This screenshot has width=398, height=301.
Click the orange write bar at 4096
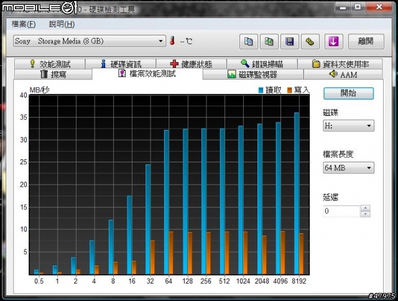click(283, 252)
